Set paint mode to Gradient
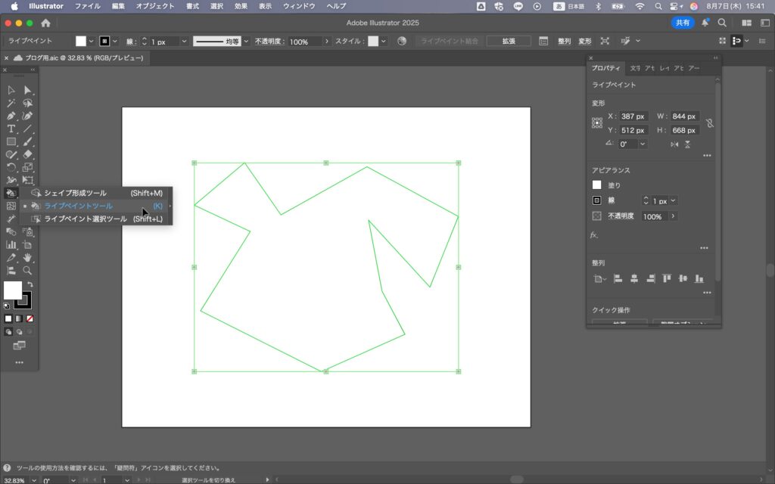The height and width of the screenshot is (484, 775). tap(19, 318)
